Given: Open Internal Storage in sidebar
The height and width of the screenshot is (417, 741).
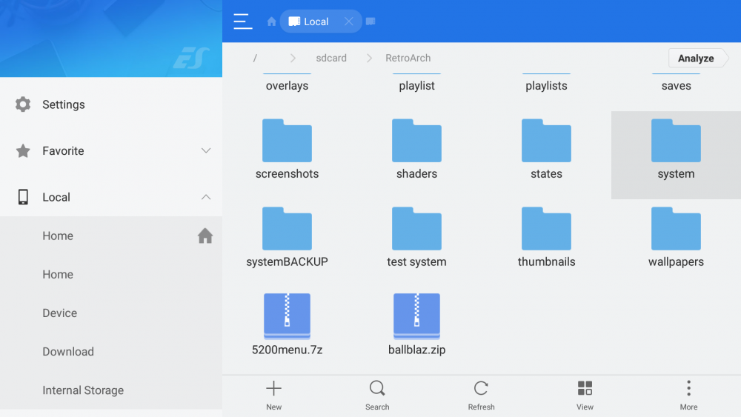Looking at the screenshot, I should 111,390.
